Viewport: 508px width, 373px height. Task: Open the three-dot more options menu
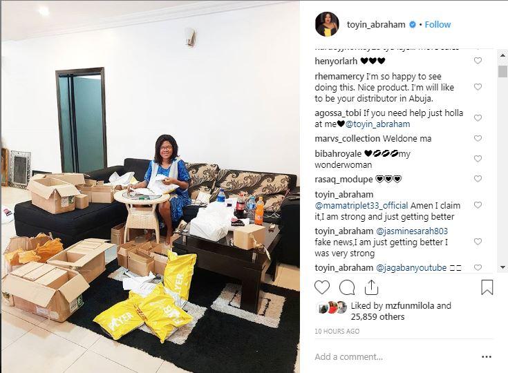(487, 357)
